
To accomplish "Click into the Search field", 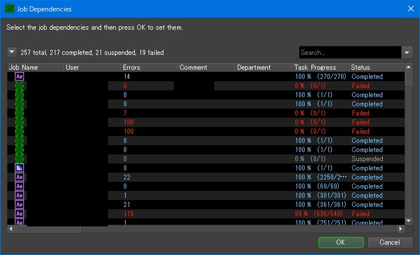I will (x=350, y=52).
